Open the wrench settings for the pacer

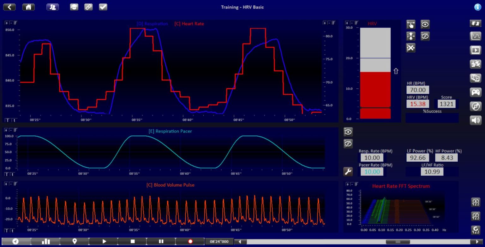click(x=348, y=172)
